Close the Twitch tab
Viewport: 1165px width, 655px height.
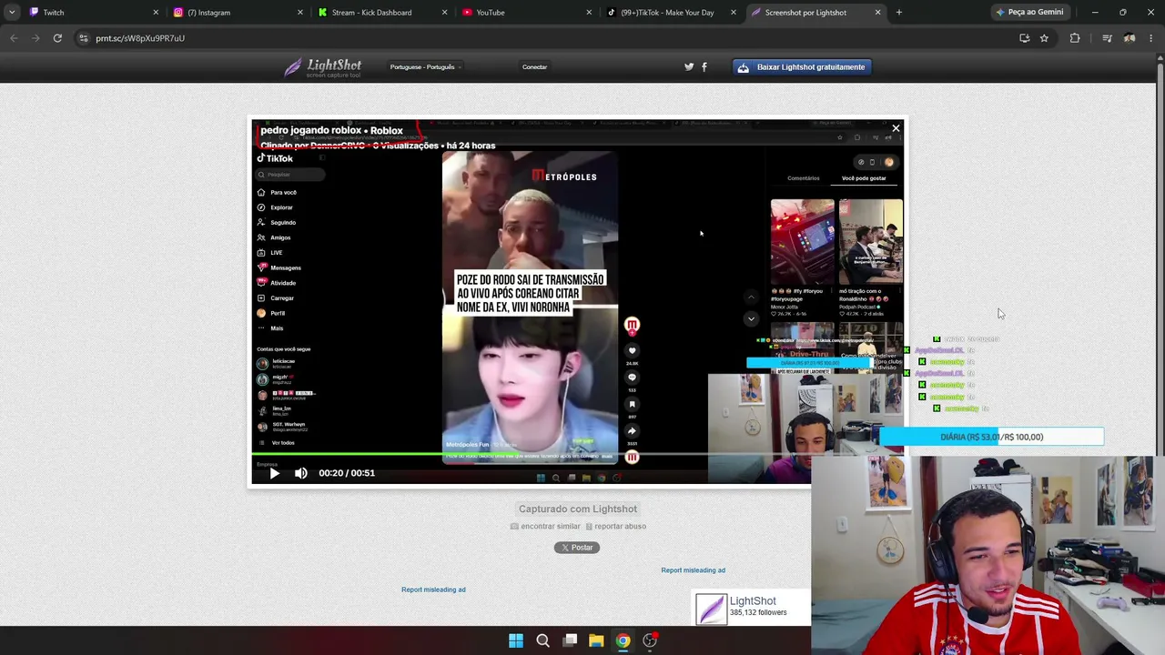[x=156, y=12]
